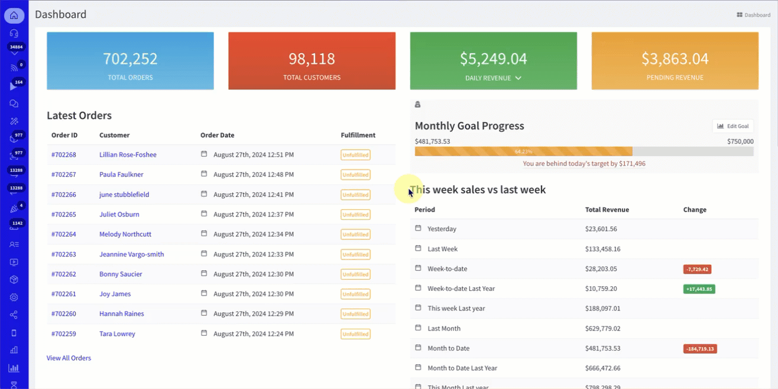
Task: Open order #702268
Action: coord(63,155)
